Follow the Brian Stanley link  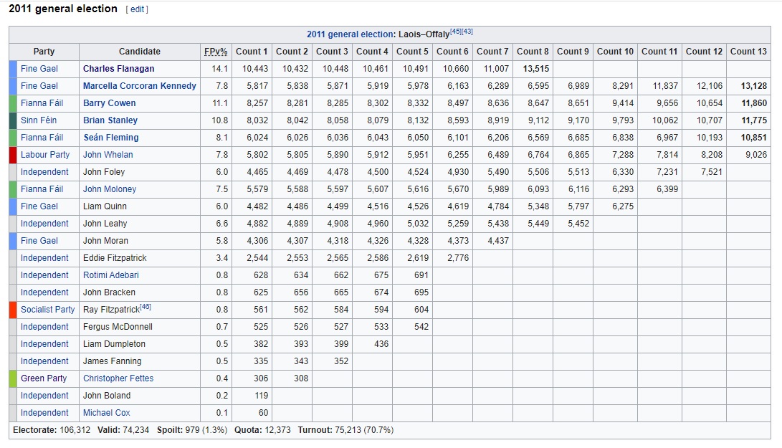tap(110, 120)
